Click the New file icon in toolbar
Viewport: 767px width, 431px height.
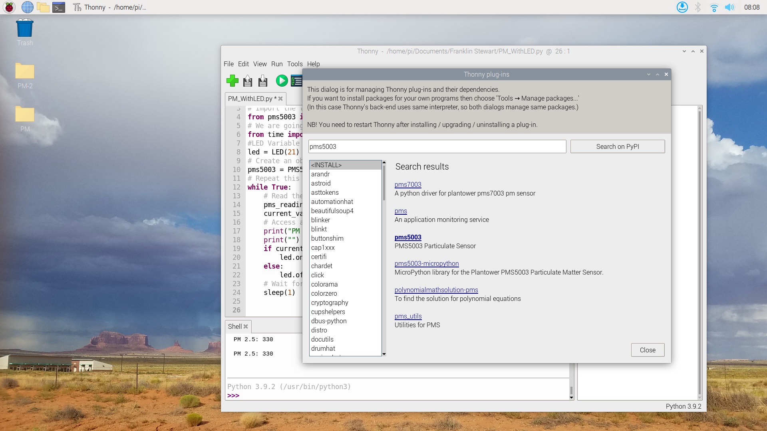click(232, 81)
